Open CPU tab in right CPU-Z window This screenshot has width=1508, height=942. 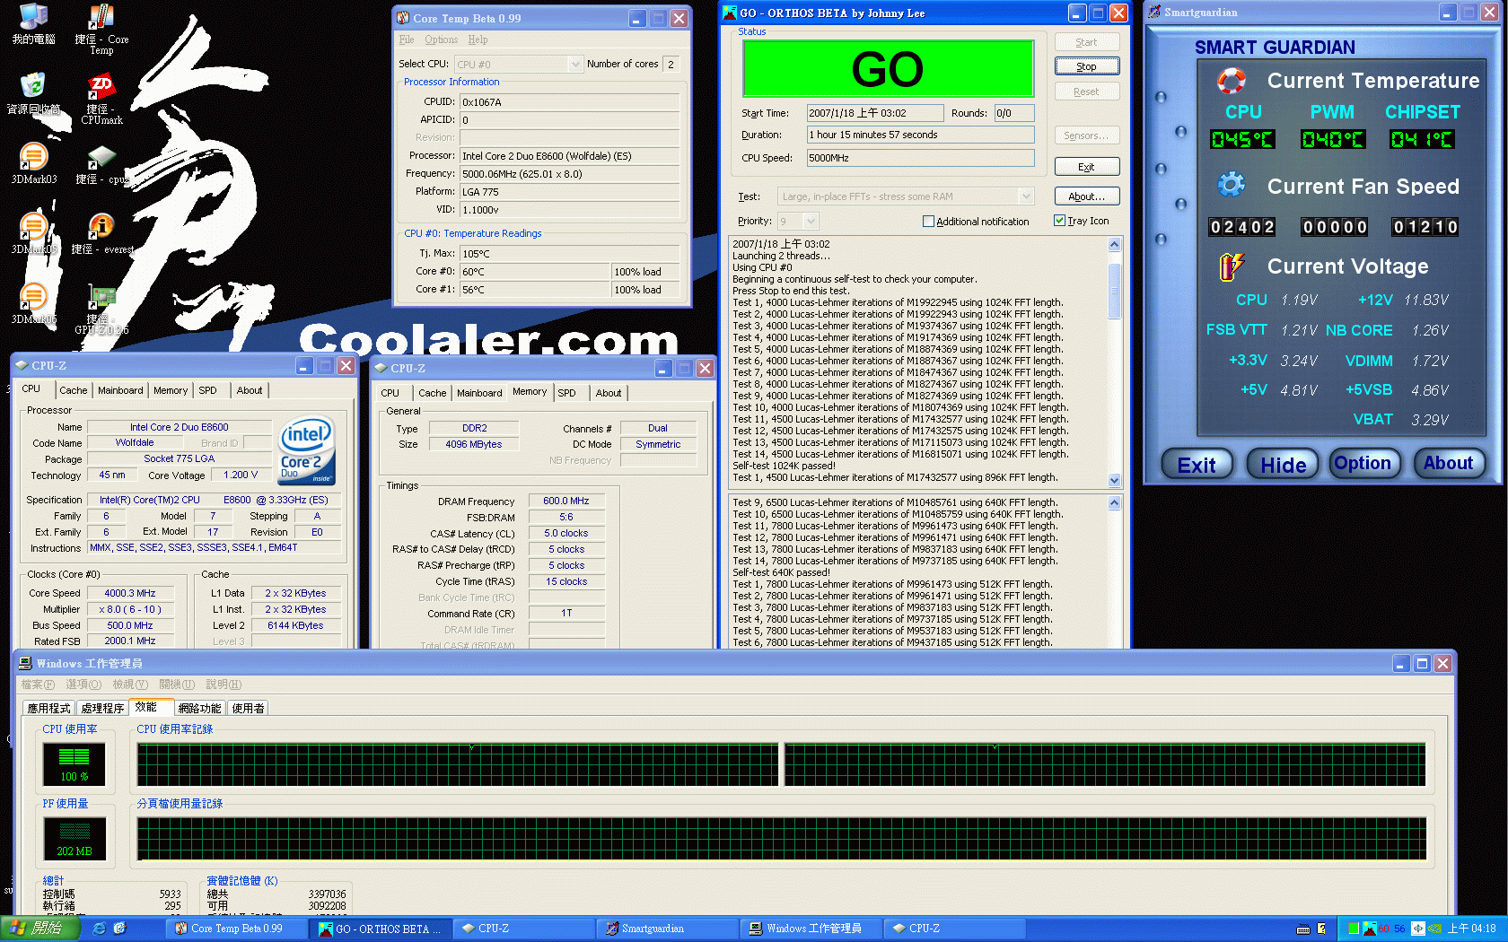coord(390,393)
